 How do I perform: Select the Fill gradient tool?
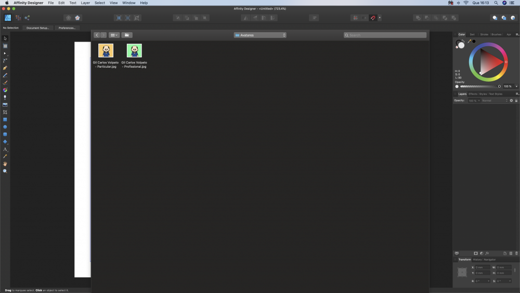pyautogui.click(x=5, y=90)
